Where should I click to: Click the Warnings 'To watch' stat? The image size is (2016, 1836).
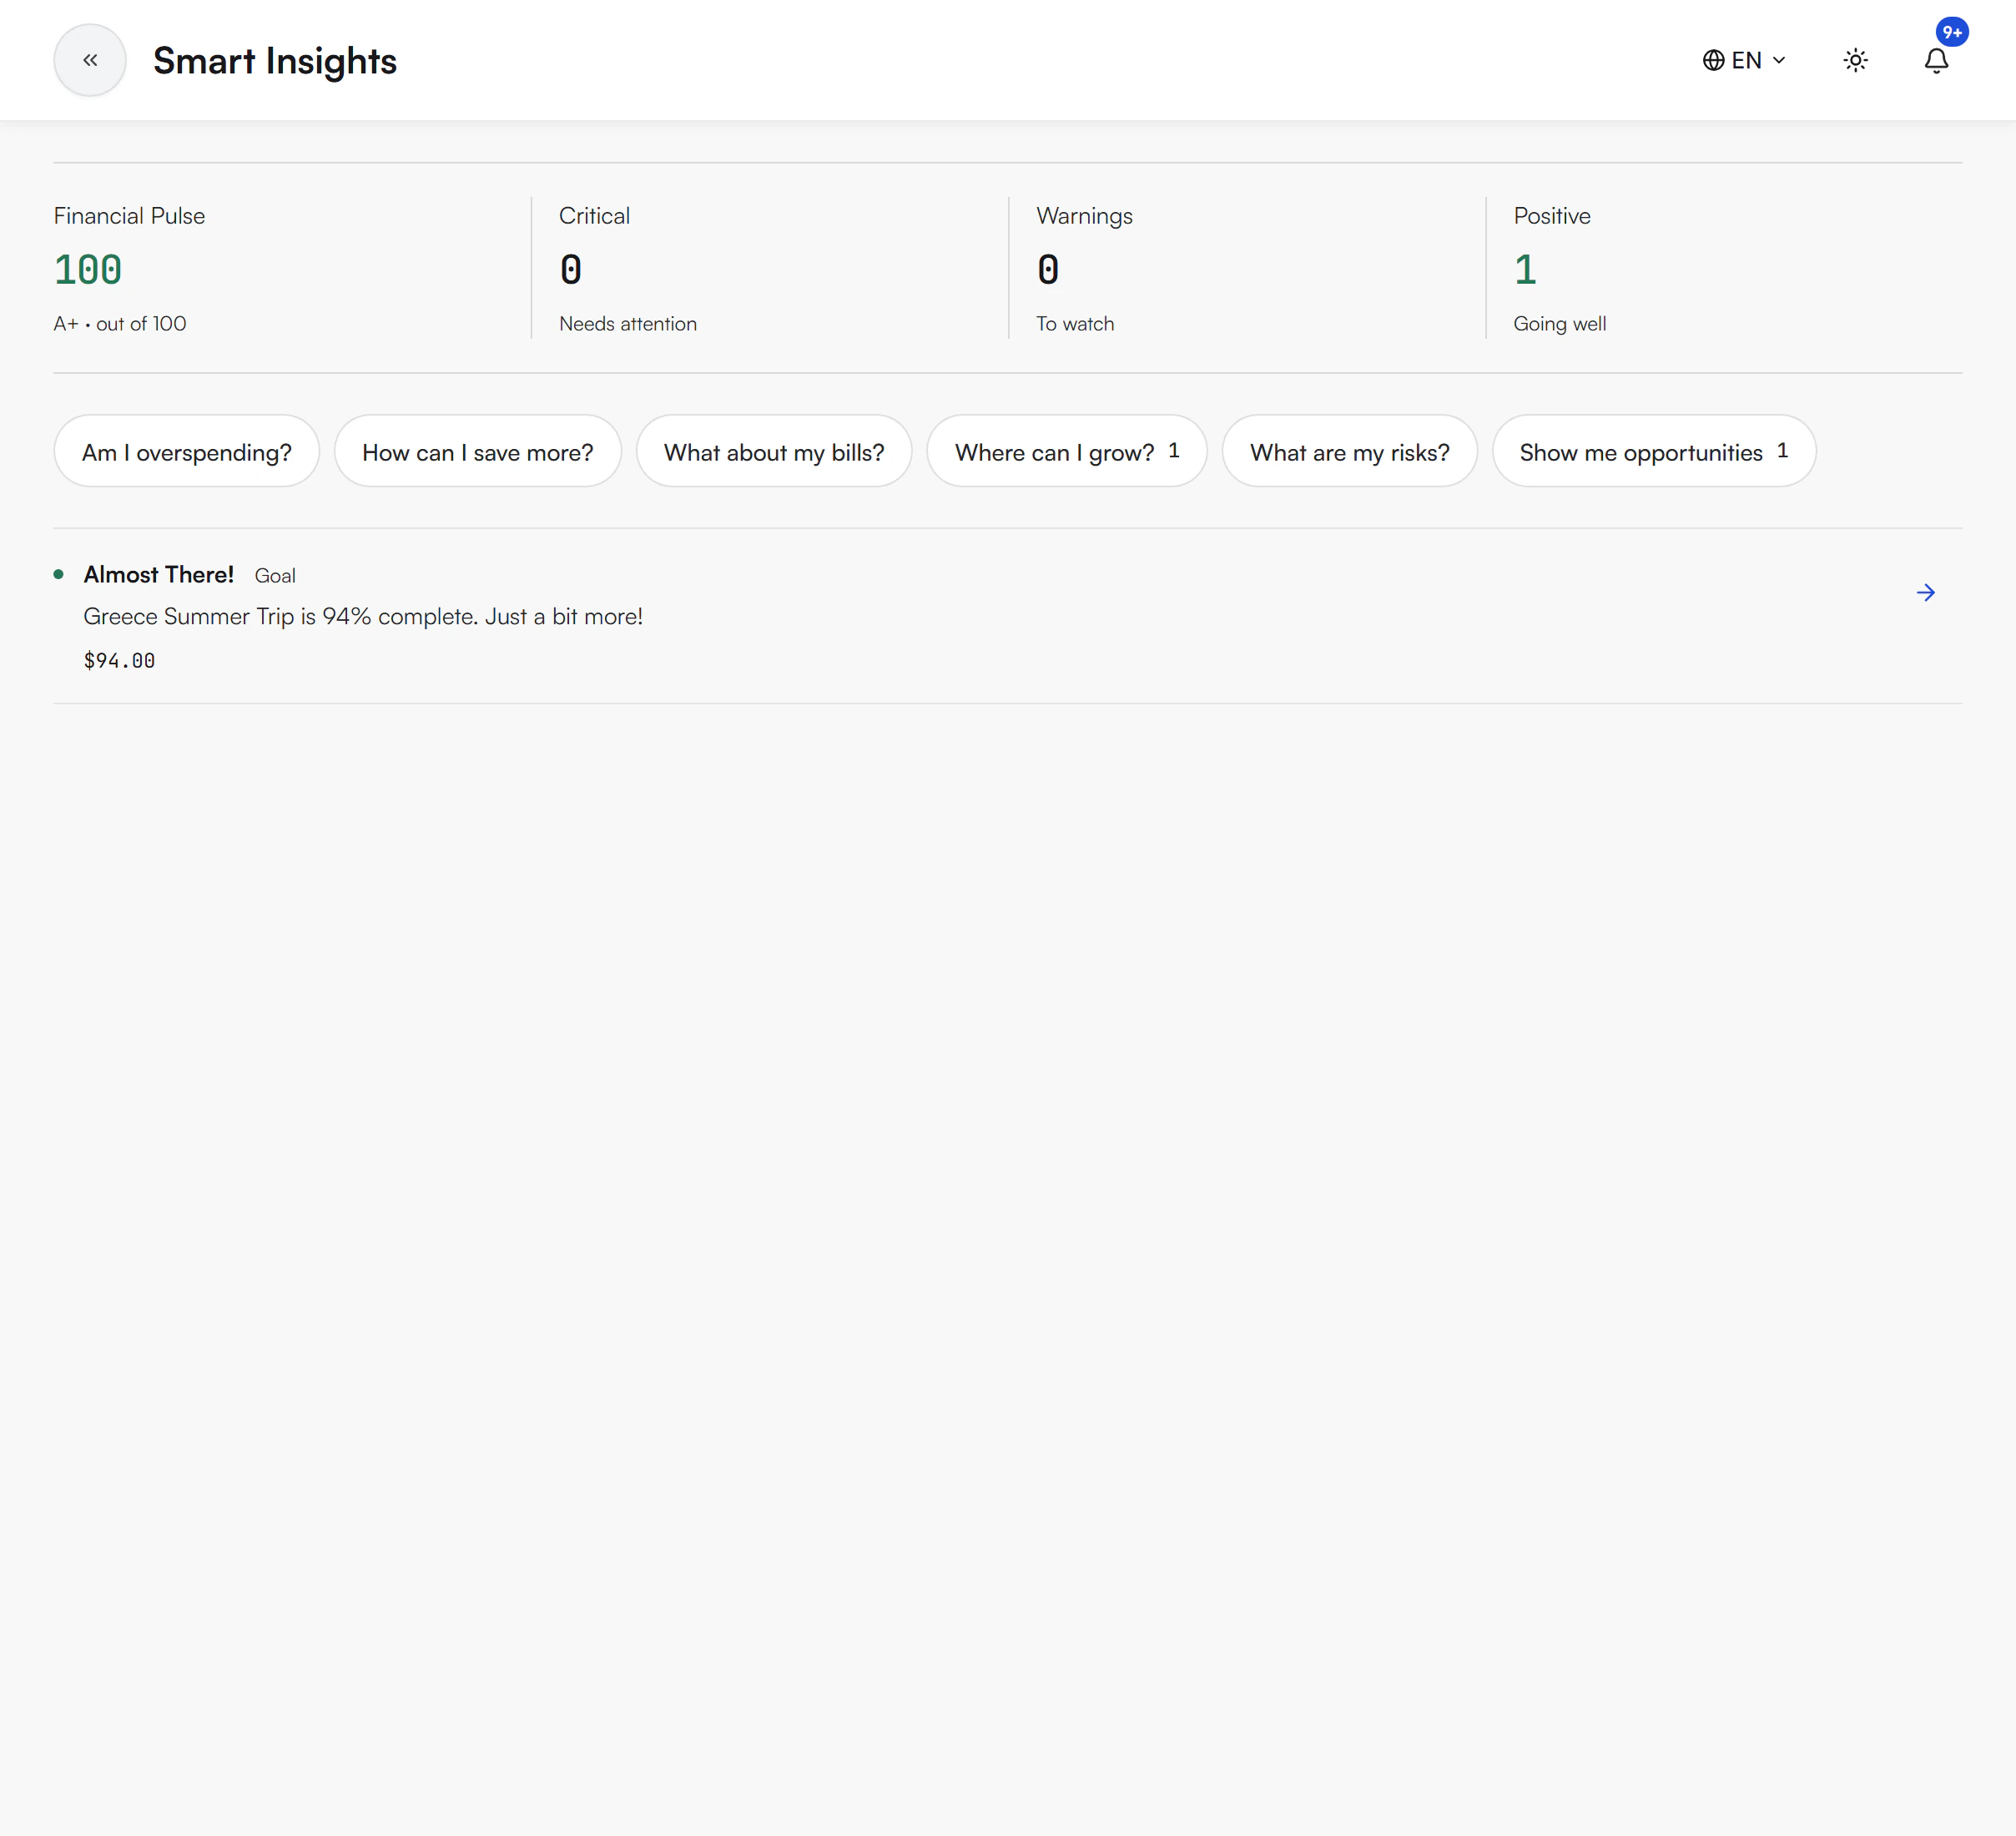point(1075,324)
